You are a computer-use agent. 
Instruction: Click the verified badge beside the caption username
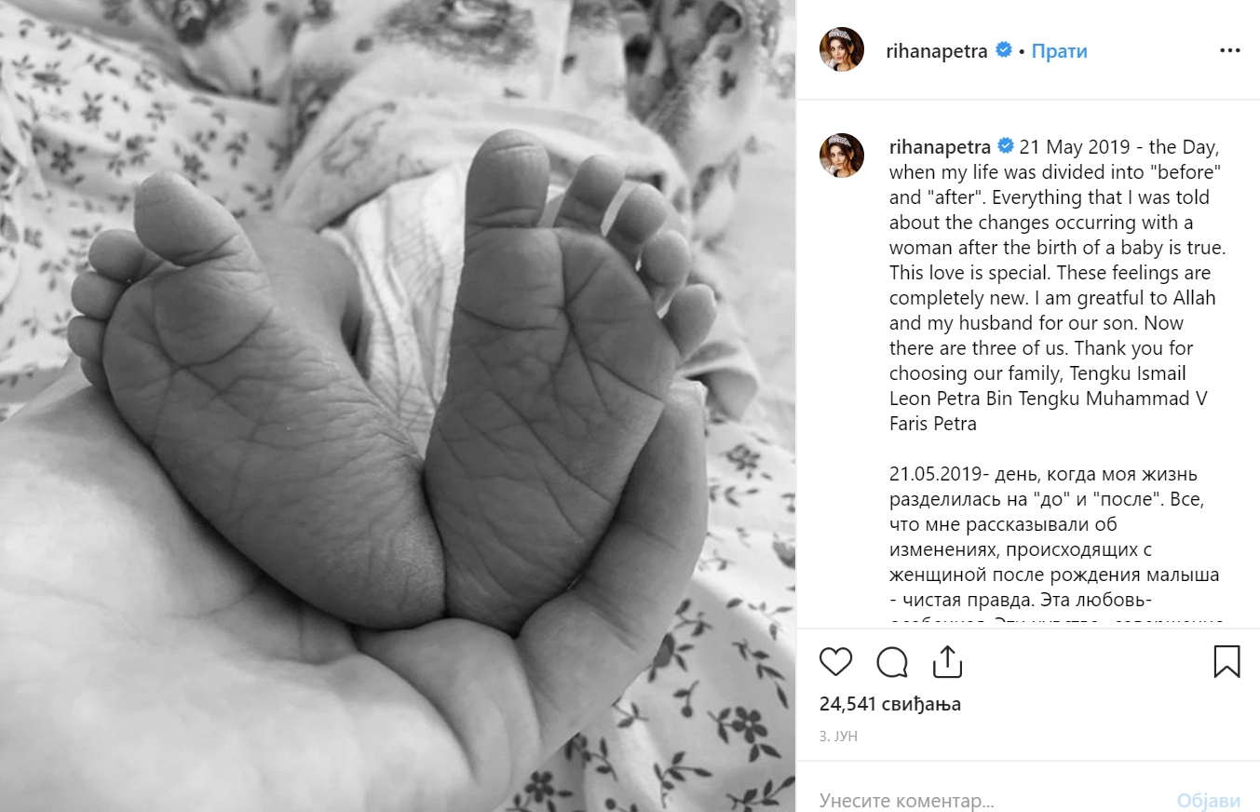(x=1006, y=146)
